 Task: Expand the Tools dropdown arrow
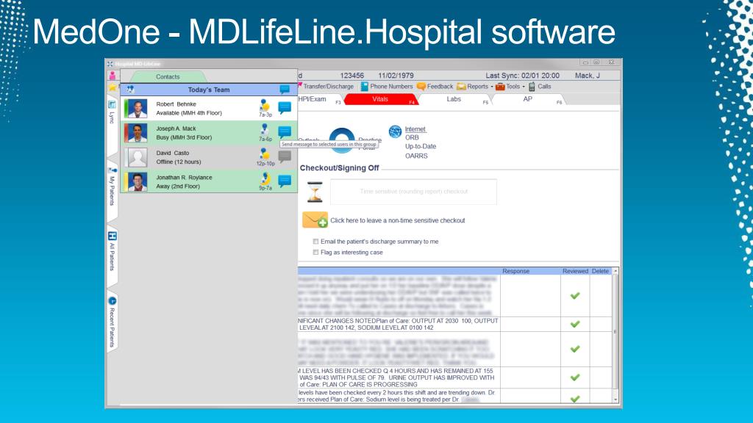point(524,87)
